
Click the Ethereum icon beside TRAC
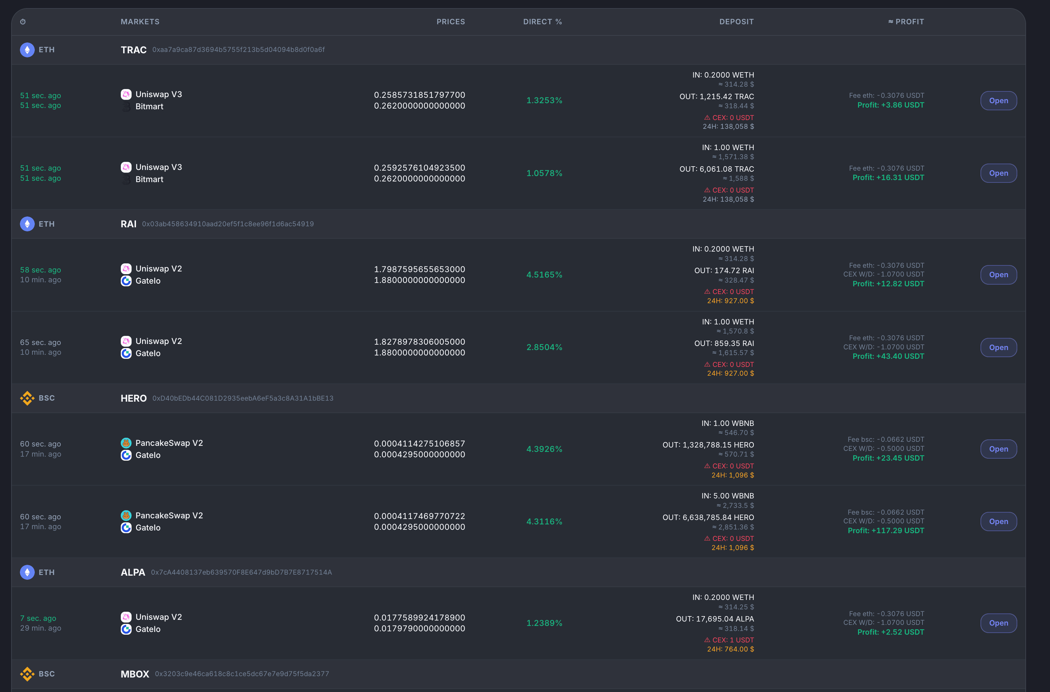pos(27,50)
